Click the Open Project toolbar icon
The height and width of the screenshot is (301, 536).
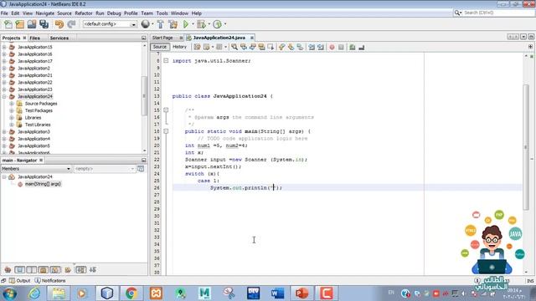point(32,24)
